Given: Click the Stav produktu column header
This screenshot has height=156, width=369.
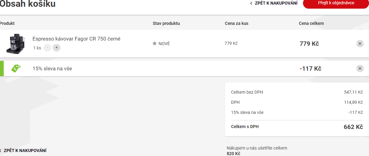Looking at the screenshot, I should click(x=166, y=23).
